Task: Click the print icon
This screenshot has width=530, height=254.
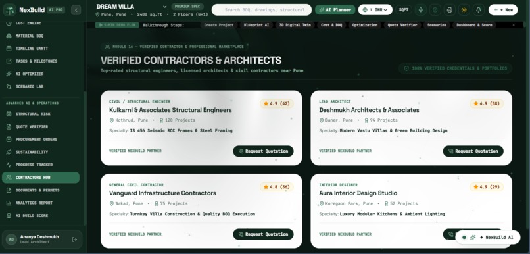Action: point(450,10)
